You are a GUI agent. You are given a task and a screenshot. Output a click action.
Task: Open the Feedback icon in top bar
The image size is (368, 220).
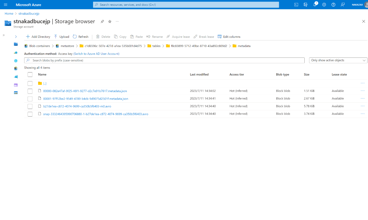point(343,5)
